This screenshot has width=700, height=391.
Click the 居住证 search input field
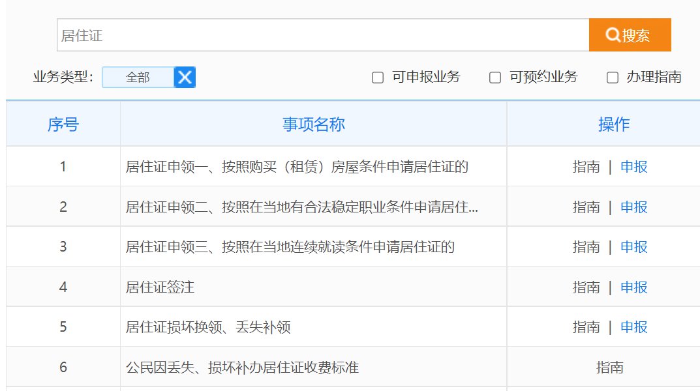pos(323,35)
